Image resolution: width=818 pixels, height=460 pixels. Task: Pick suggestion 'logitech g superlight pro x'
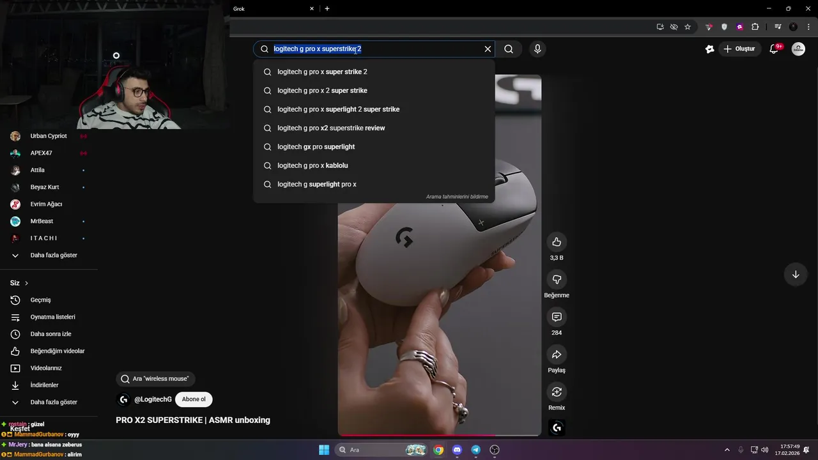tap(374, 184)
